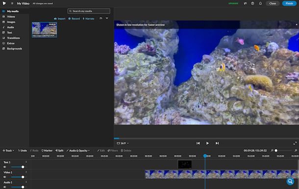Adjust the Audio 1 volume slider
Screen dimensions: 299x189
(23, 187)
